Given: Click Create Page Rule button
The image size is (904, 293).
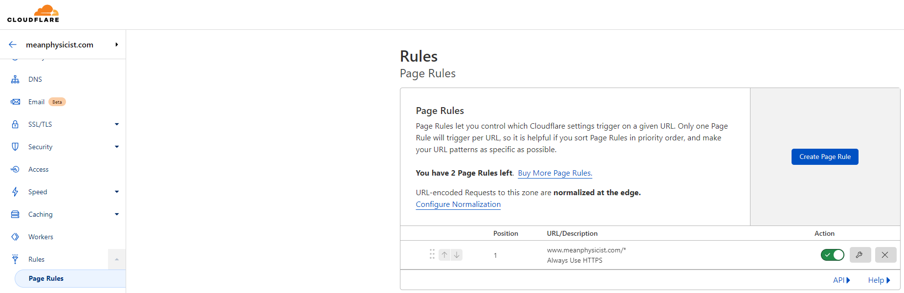Looking at the screenshot, I should pyautogui.click(x=825, y=157).
